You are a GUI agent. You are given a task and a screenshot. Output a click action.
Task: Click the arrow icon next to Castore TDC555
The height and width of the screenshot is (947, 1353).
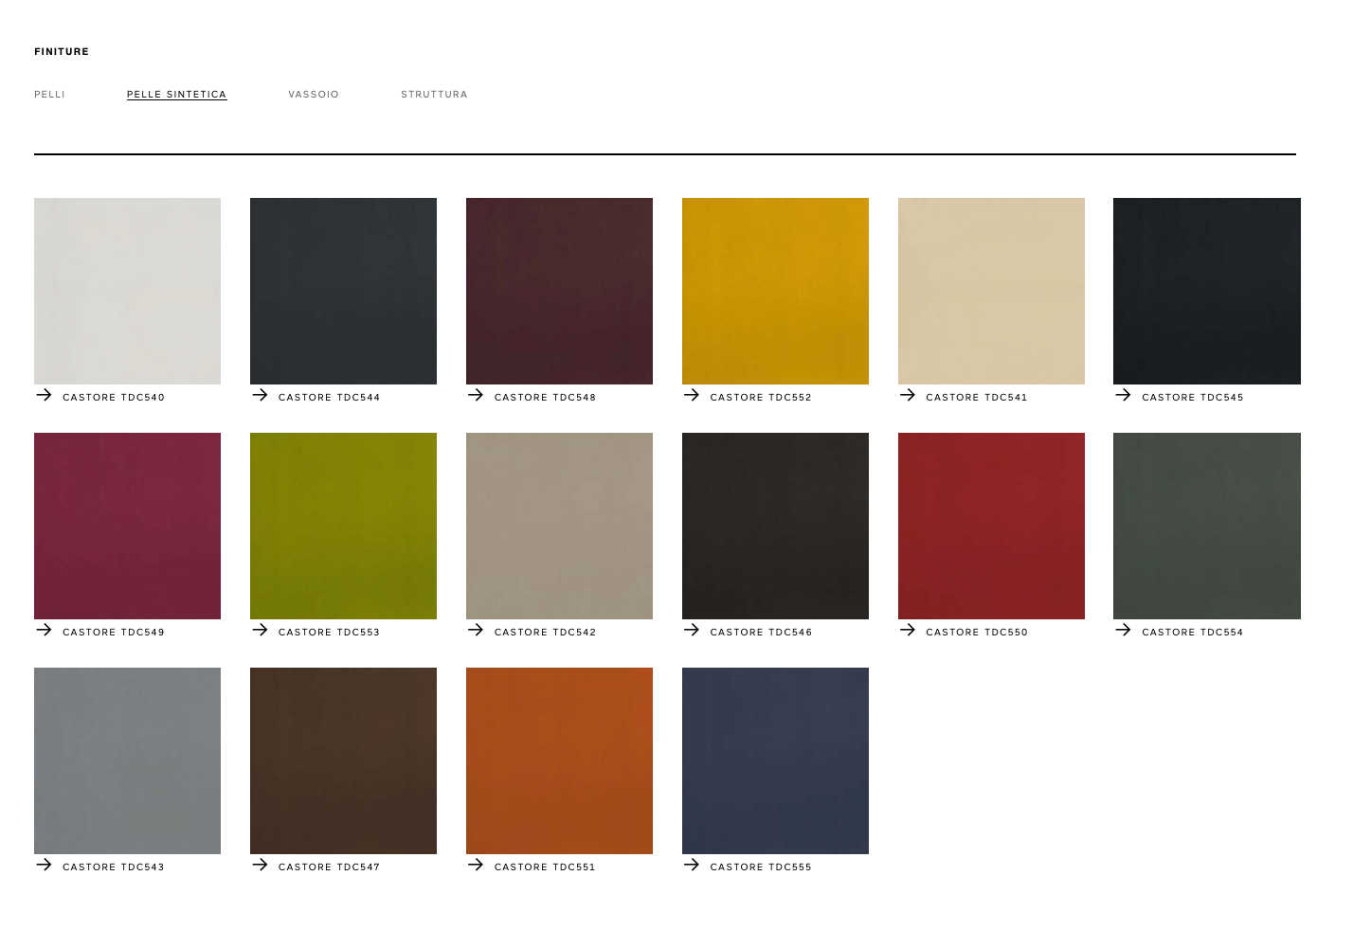coord(692,865)
